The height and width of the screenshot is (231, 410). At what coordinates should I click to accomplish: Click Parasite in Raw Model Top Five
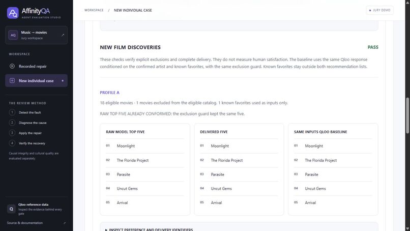pyautogui.click(x=124, y=175)
